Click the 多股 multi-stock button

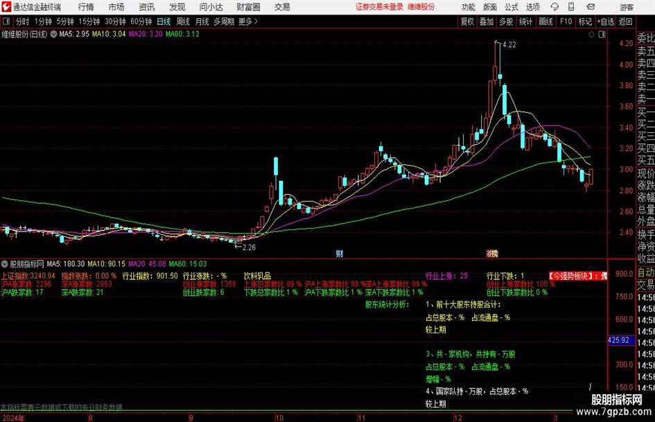[x=506, y=21]
